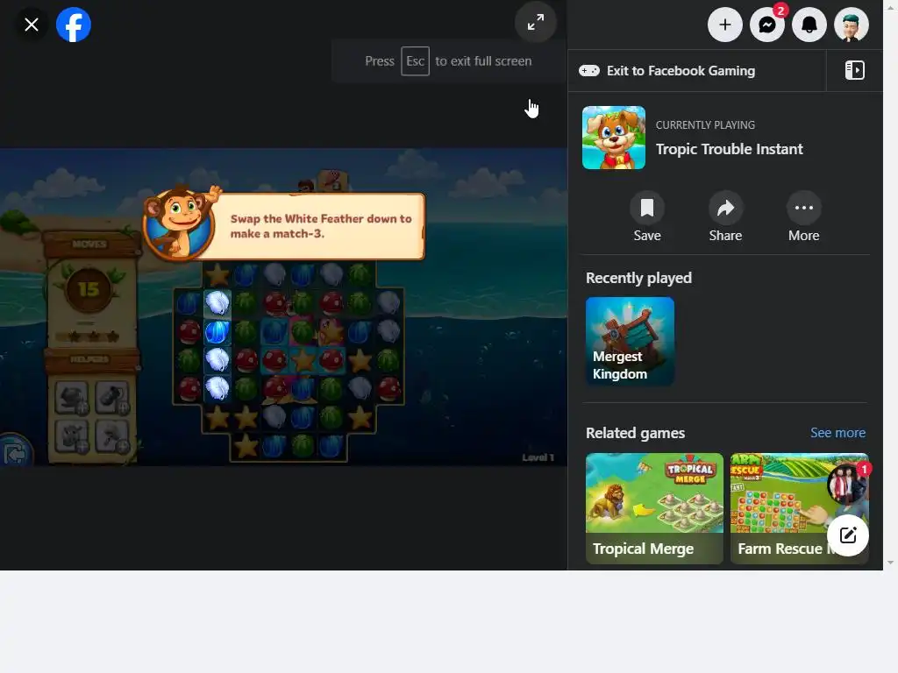898x673 pixels.
Task: Click Exit to Facebook Gaming
Action: pyautogui.click(x=697, y=70)
